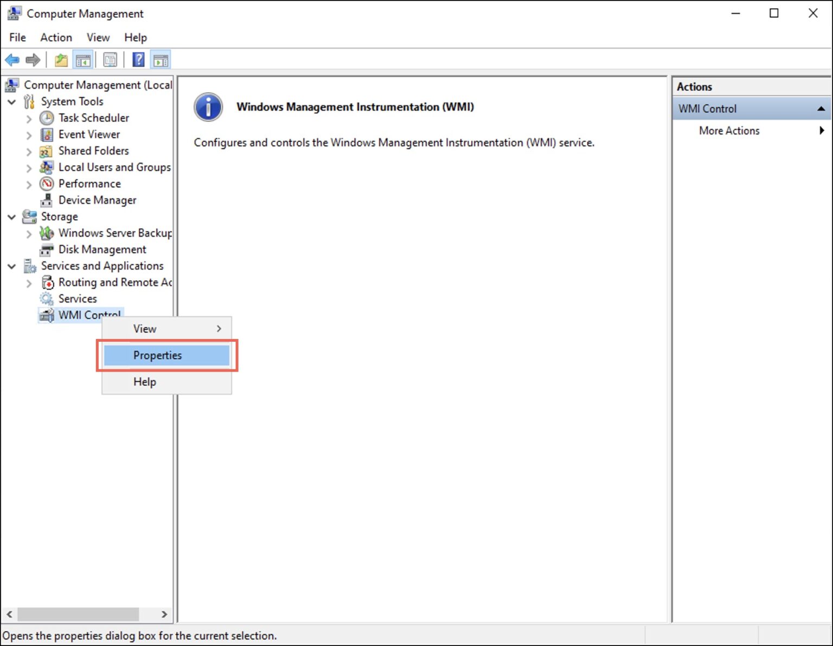
Task: Select Properties in the context menu
Action: click(157, 355)
